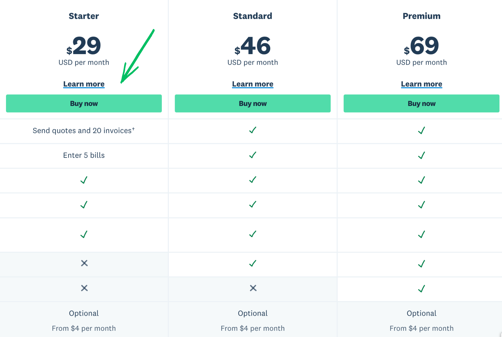Click Buy now under the Standard plan
Viewport: 502px width, 337px height.
(253, 103)
